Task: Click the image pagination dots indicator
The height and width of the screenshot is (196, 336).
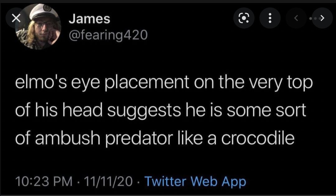Action: pos(312,19)
